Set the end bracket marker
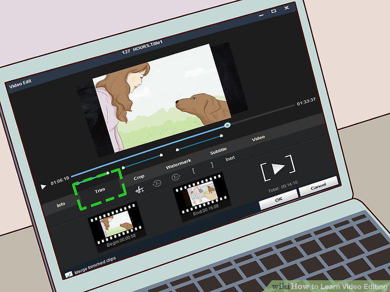 212,165
